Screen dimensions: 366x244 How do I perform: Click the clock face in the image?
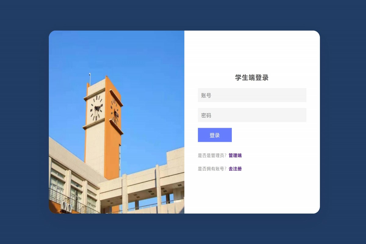coord(97,107)
